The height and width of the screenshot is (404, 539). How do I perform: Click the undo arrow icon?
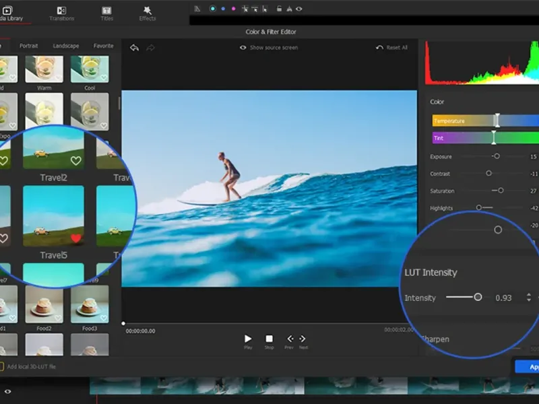point(134,48)
